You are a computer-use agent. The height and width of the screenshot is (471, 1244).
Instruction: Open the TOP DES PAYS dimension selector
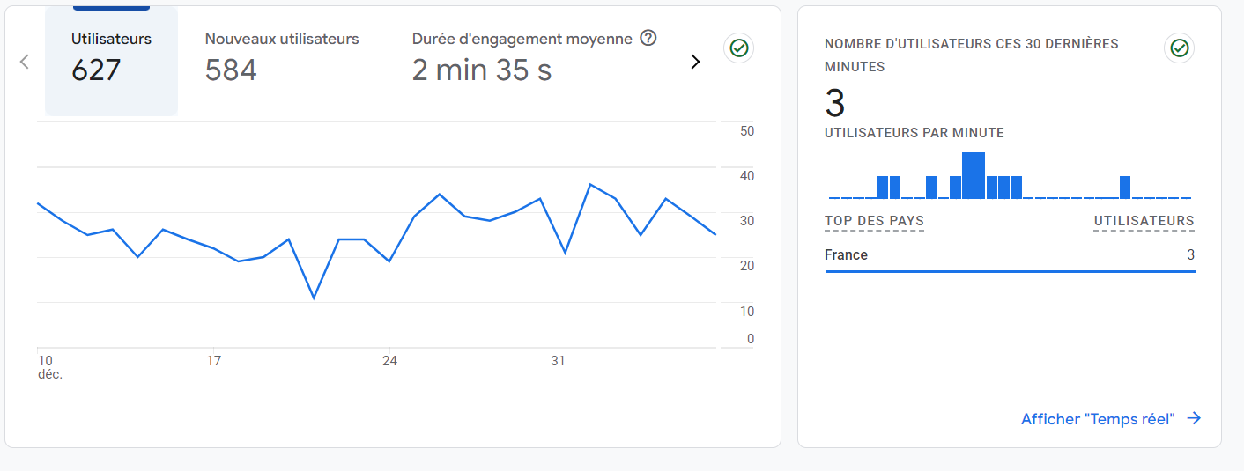click(x=874, y=221)
